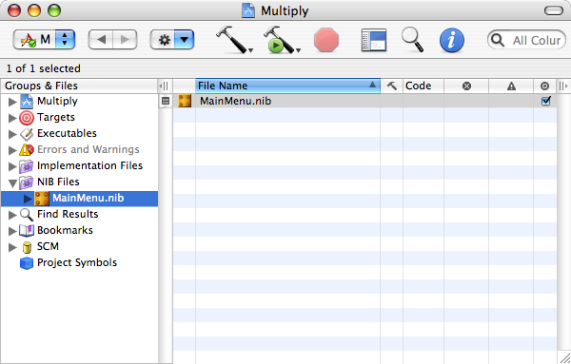571x364 pixels.
Task: Toggle MainMenu.nib target membership checkbox
Action: click(x=545, y=101)
